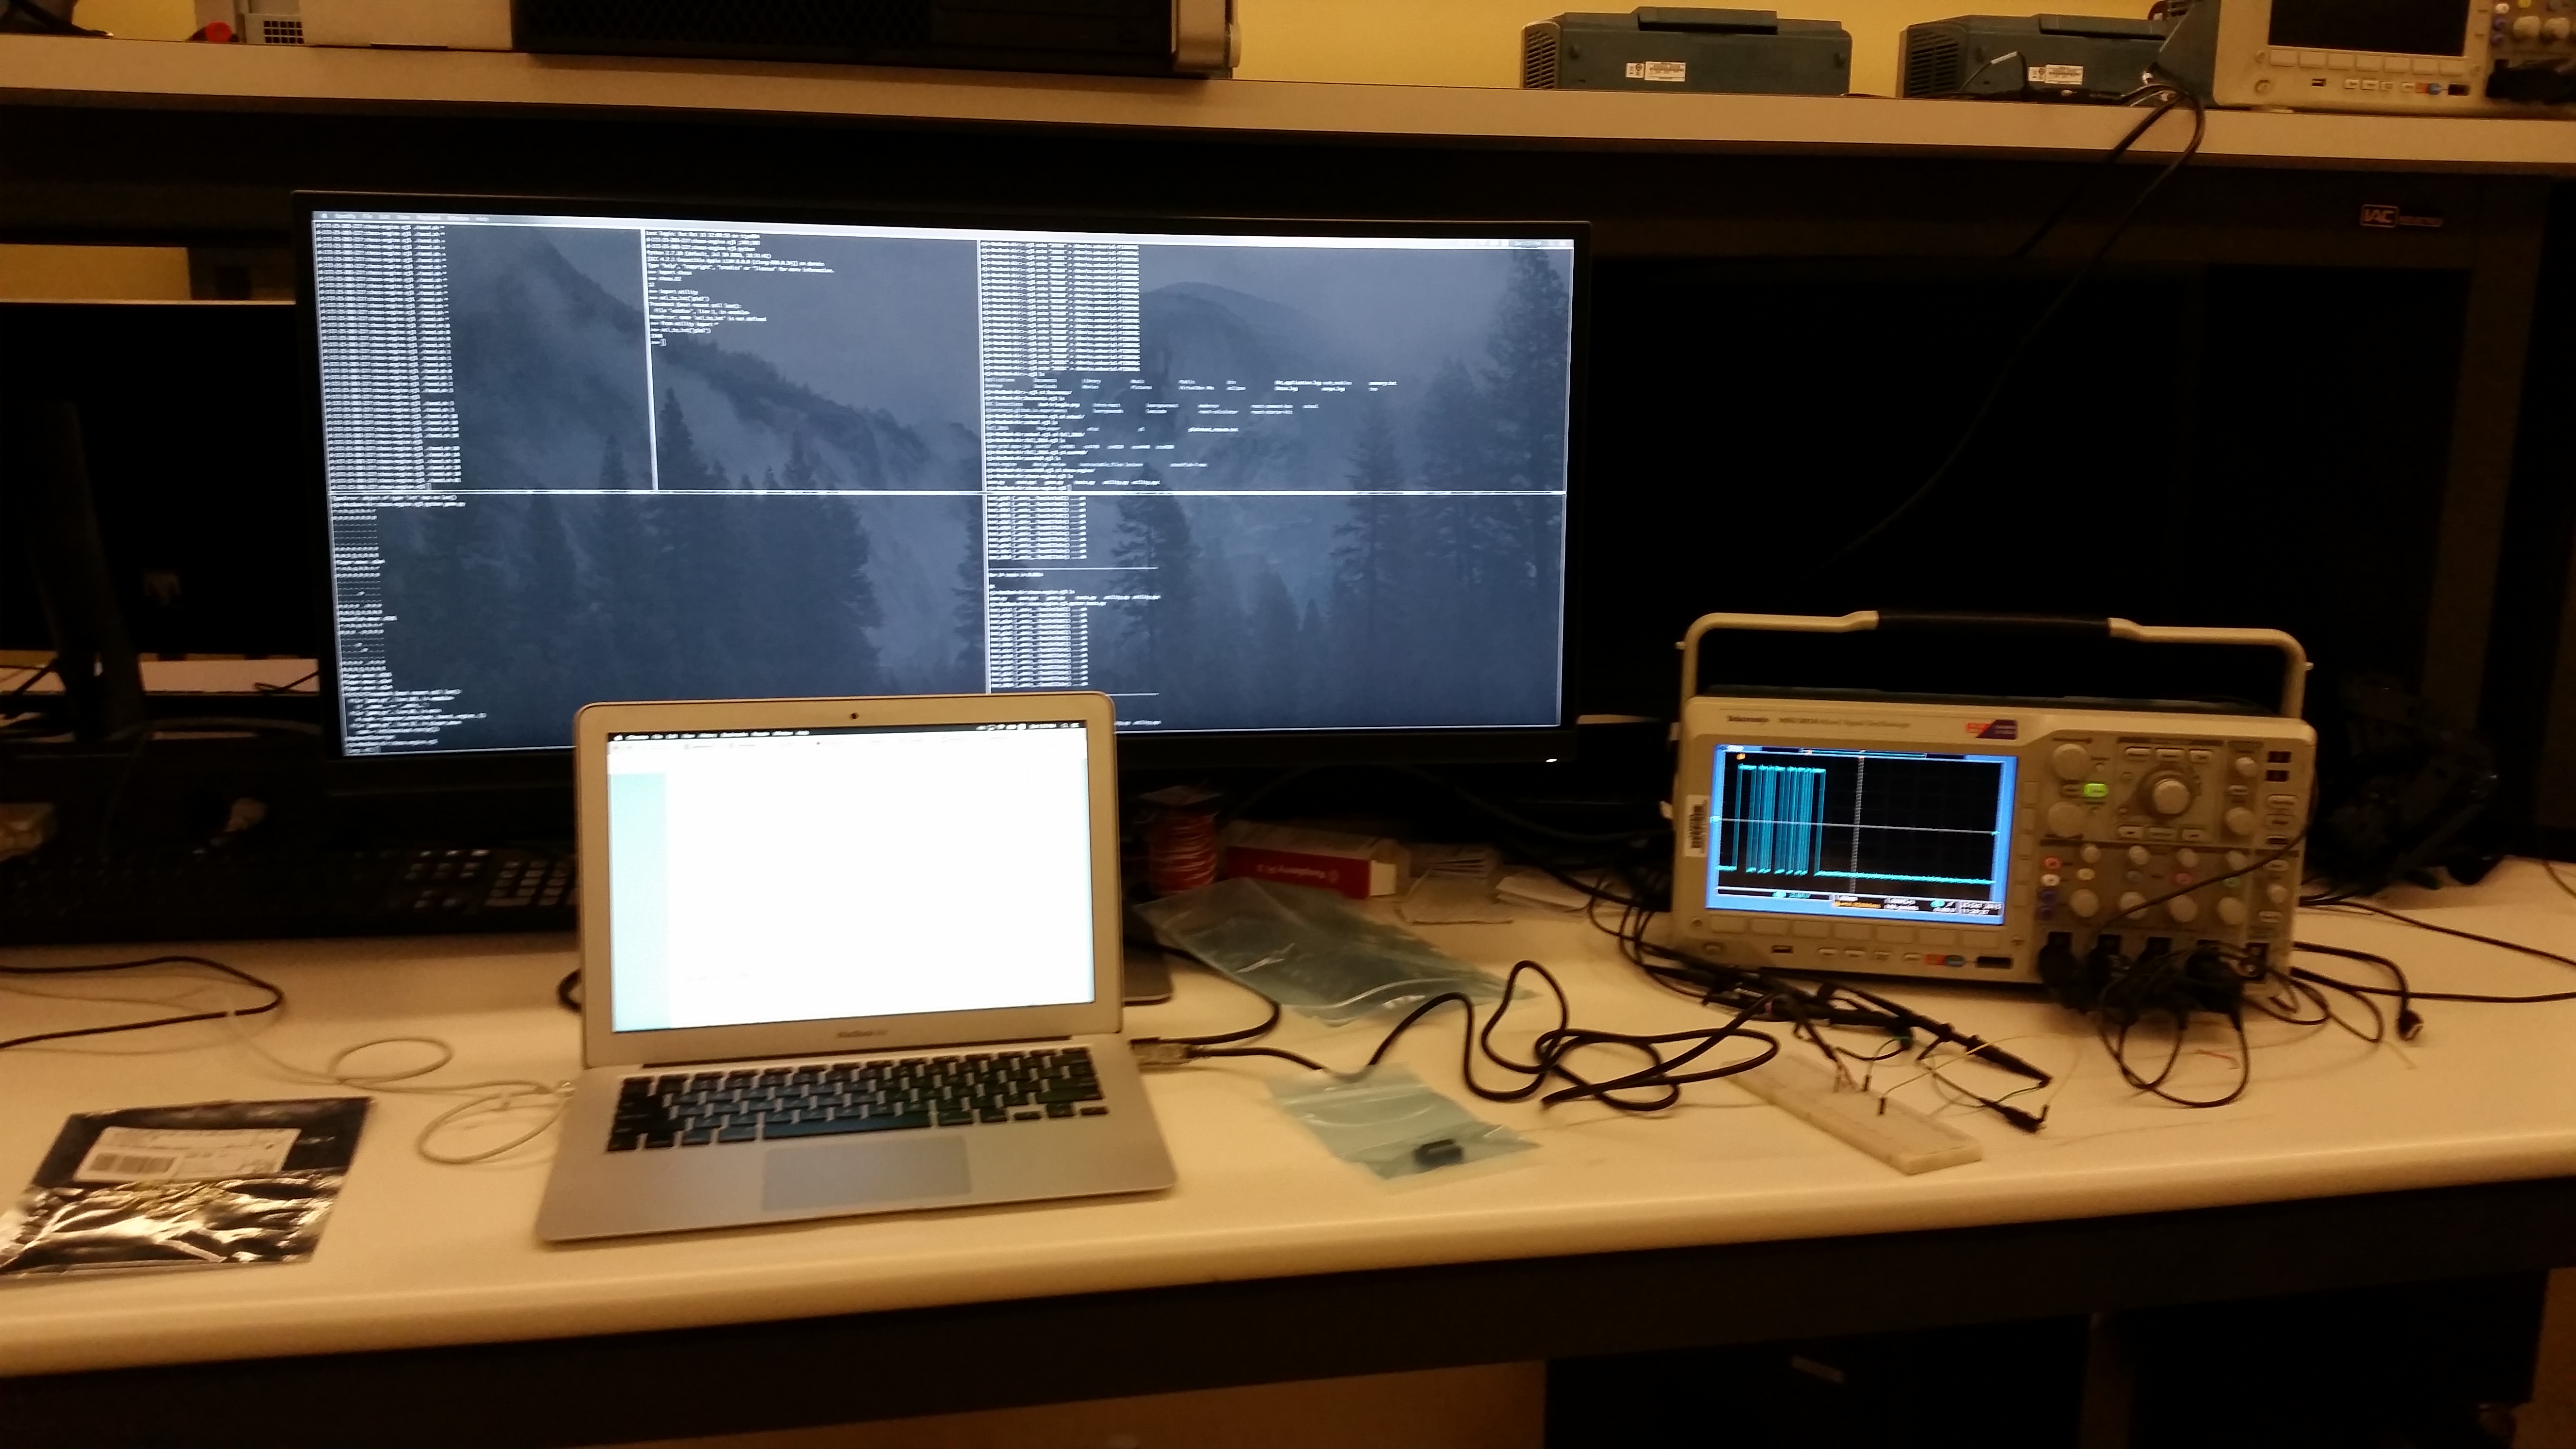2576x1449 pixels.
Task: Open application name menu beside external monitor's Apple logo
Action: click(x=346, y=217)
